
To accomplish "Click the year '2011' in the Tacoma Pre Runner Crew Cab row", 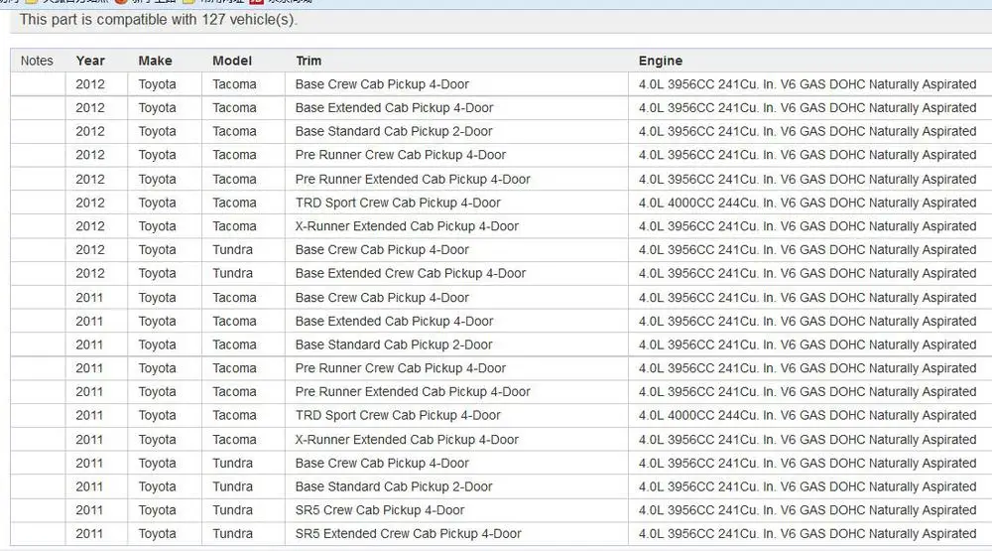I will pos(89,368).
